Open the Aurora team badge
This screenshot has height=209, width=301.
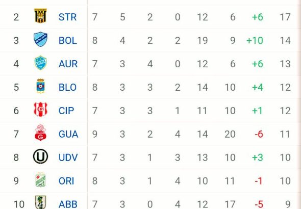(40, 63)
